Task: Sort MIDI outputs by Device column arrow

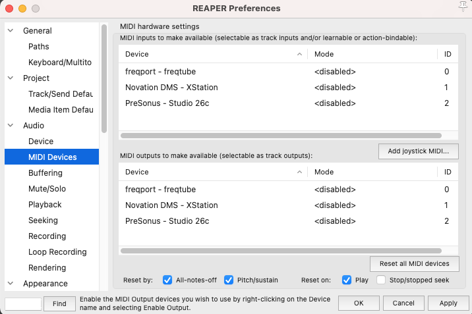Action: pos(299,172)
